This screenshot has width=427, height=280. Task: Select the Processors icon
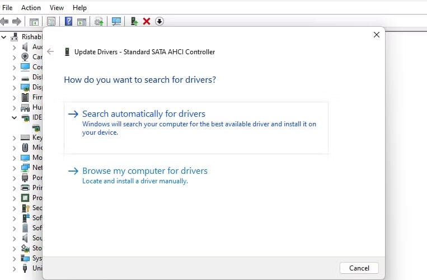click(x=25, y=198)
